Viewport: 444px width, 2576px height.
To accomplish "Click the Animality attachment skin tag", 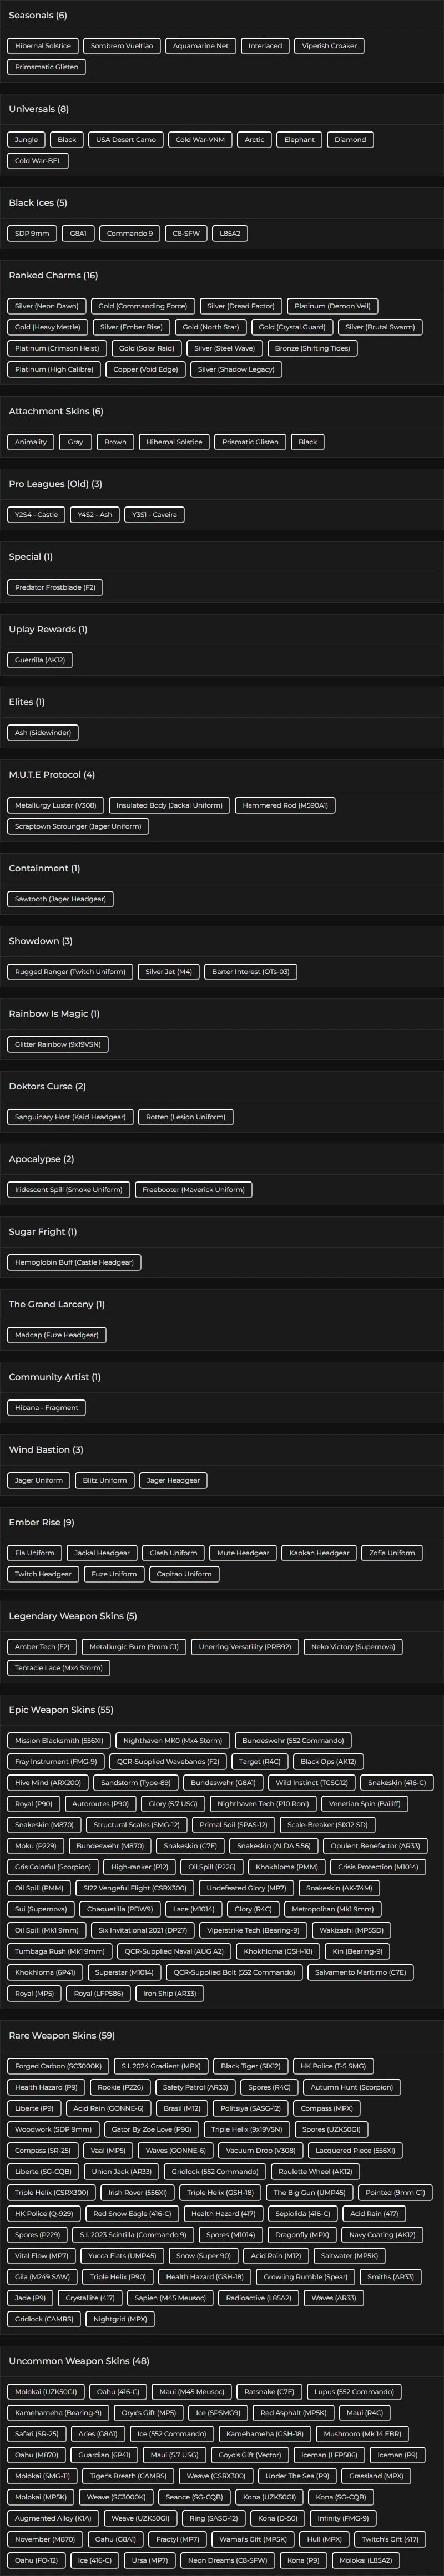I will (x=31, y=442).
